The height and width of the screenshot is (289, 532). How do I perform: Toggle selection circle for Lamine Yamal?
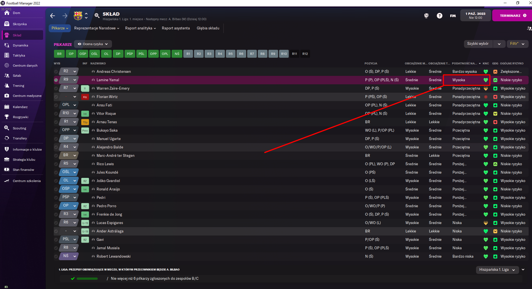point(56,80)
